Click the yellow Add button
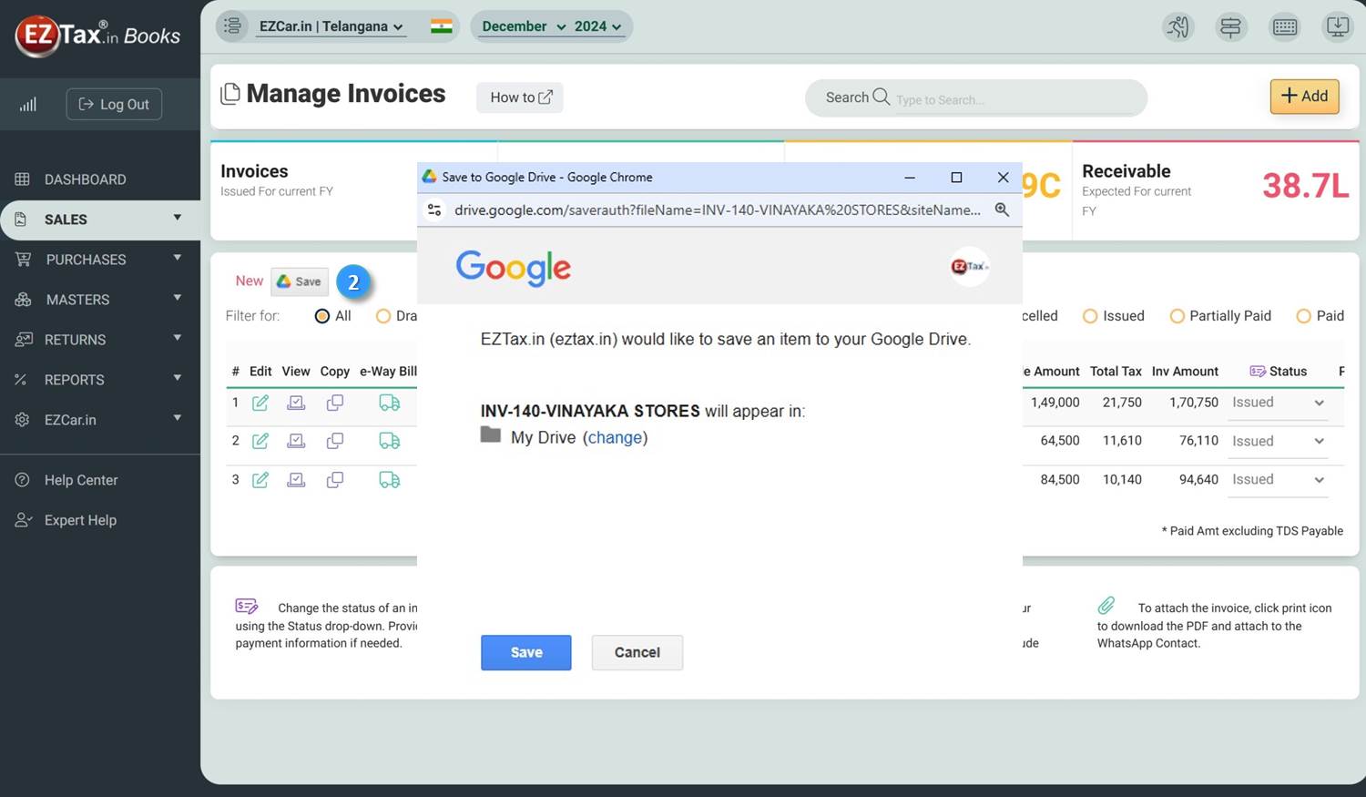Screen dimensions: 1366x797 (x=1304, y=97)
